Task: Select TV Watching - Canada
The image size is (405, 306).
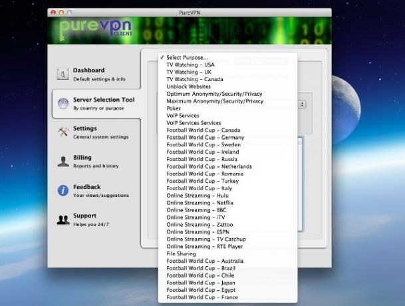Action: tap(228, 79)
